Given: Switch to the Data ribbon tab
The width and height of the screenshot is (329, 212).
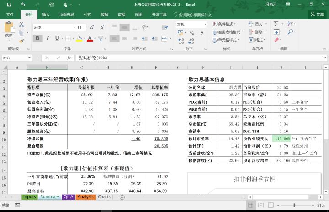Looking at the screenshot, I should [104, 15].
